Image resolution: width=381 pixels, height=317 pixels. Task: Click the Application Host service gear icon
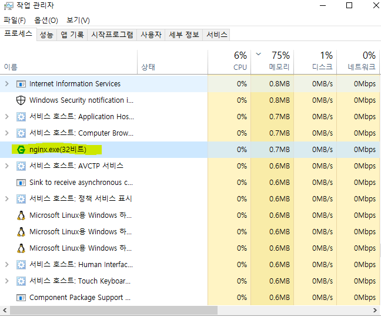pyautogui.click(x=21, y=117)
